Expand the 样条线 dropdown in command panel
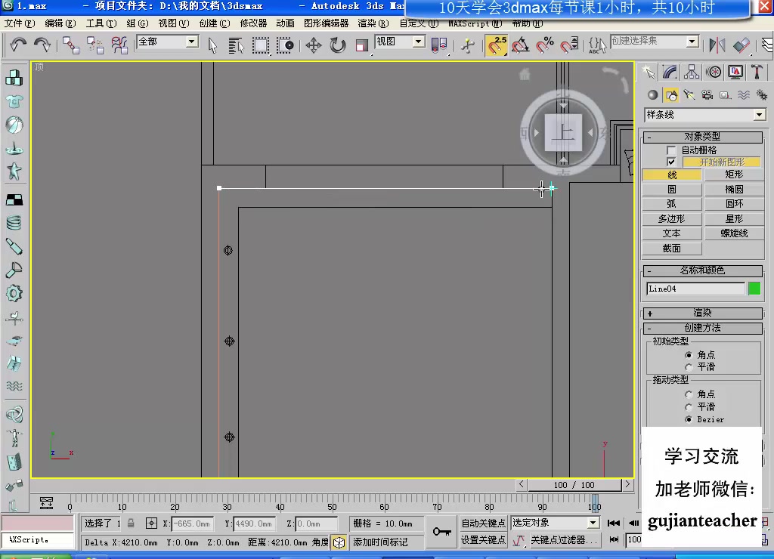 point(760,114)
